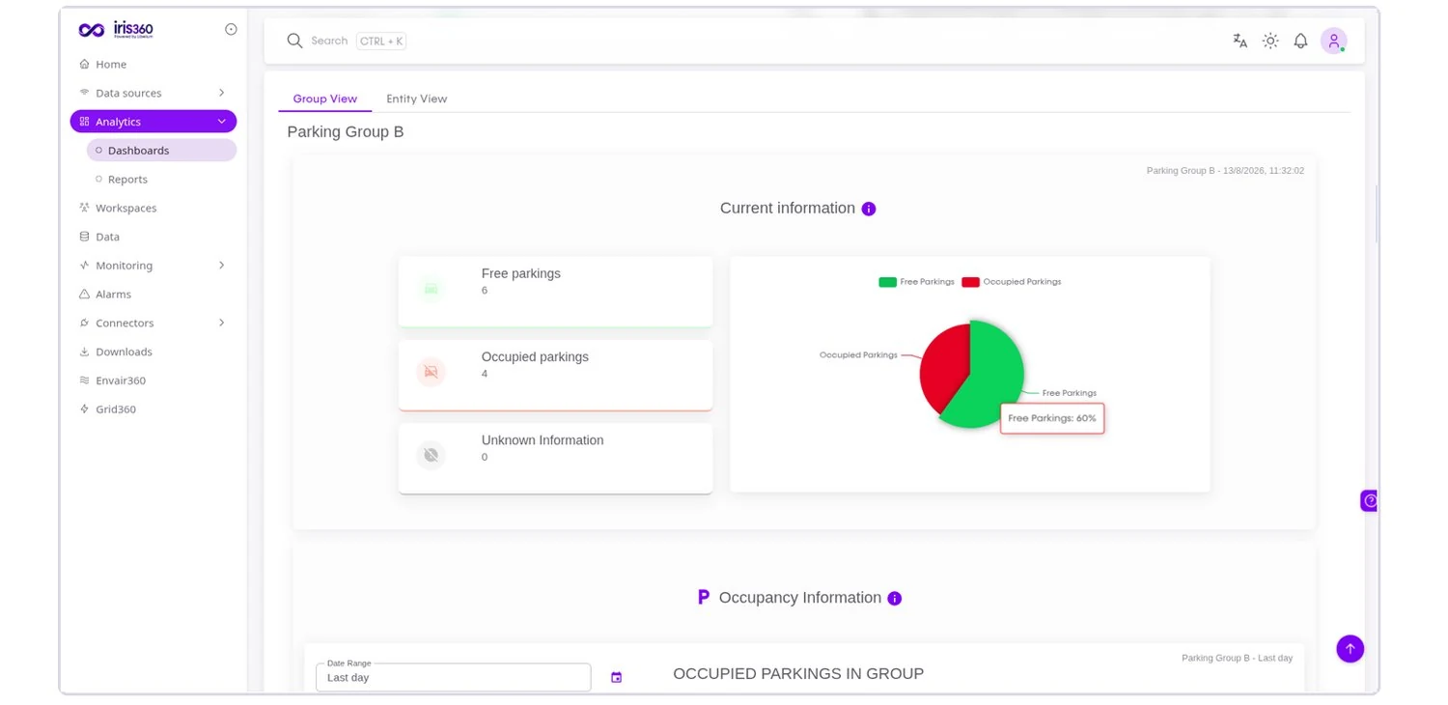The width and height of the screenshot is (1448, 705).
Task: Open Dashboards in the sidebar
Action: (x=161, y=151)
